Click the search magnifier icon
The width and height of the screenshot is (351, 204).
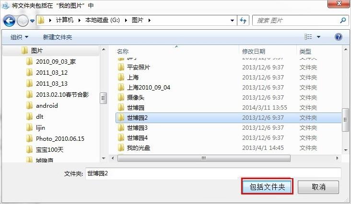click(343, 21)
